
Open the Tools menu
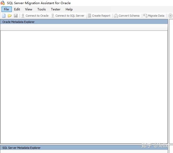(42, 9)
